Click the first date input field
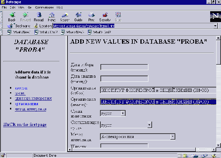Screen dimensions: 221x158 coord(124,67)
